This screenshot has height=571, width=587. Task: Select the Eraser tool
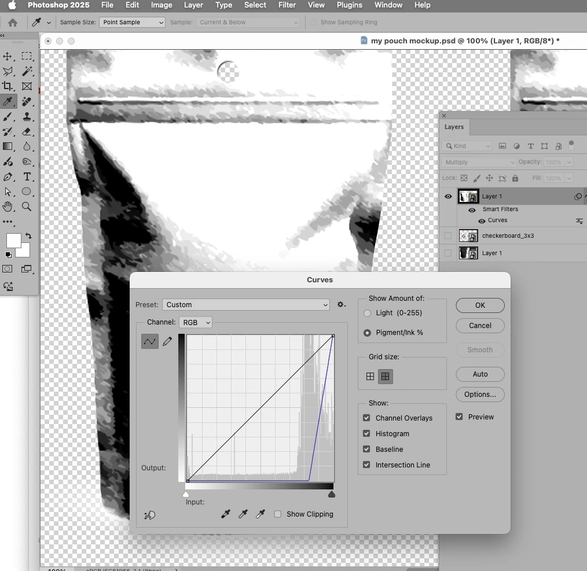[x=27, y=132]
